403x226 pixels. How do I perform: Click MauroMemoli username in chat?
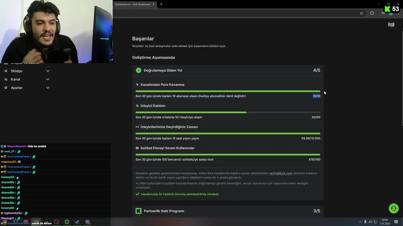tap(16, 146)
